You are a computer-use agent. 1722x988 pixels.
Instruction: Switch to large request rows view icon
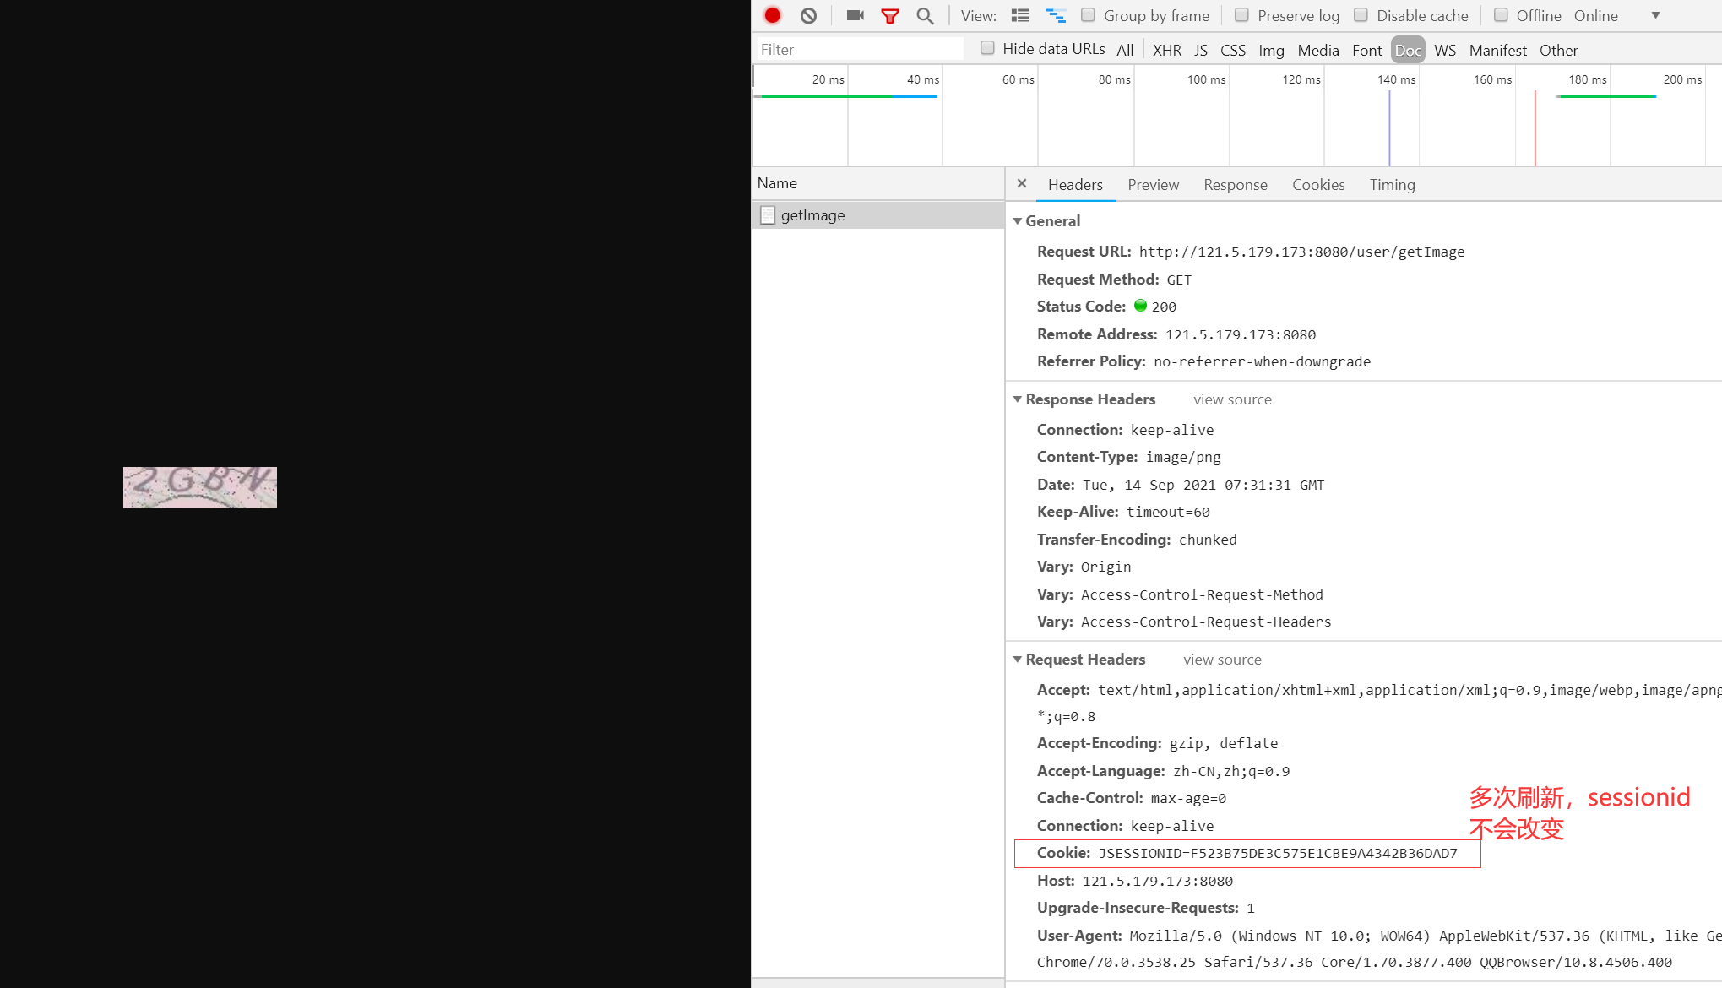(x=1020, y=15)
